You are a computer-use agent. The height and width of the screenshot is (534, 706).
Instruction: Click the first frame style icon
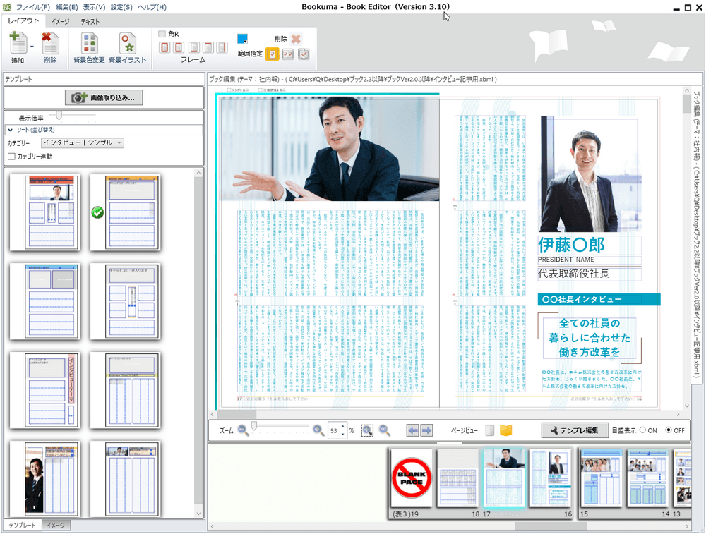(x=164, y=47)
